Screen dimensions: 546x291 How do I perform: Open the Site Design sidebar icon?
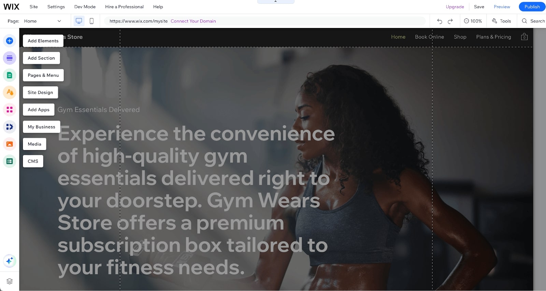point(10,92)
